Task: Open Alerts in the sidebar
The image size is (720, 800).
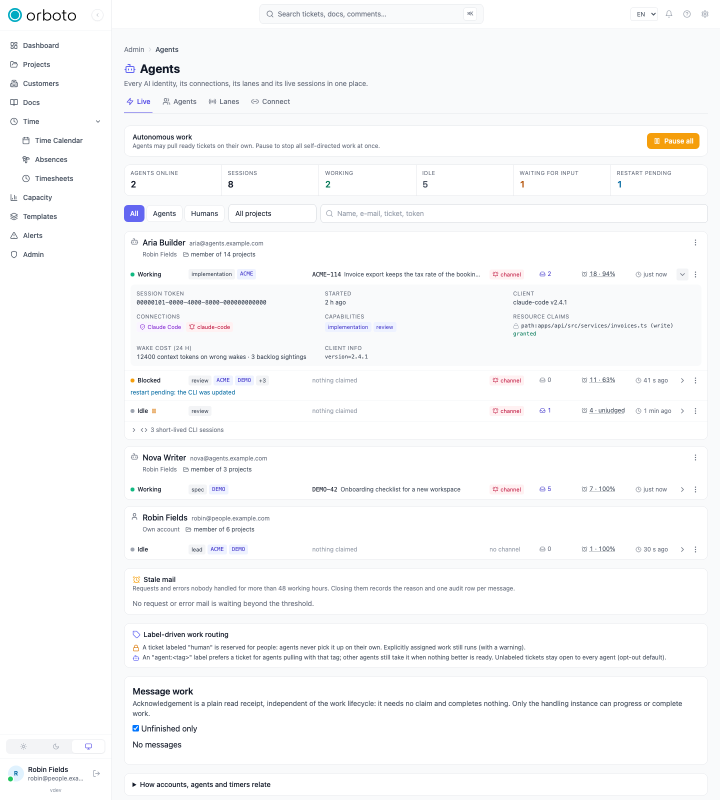Action: pos(55,235)
